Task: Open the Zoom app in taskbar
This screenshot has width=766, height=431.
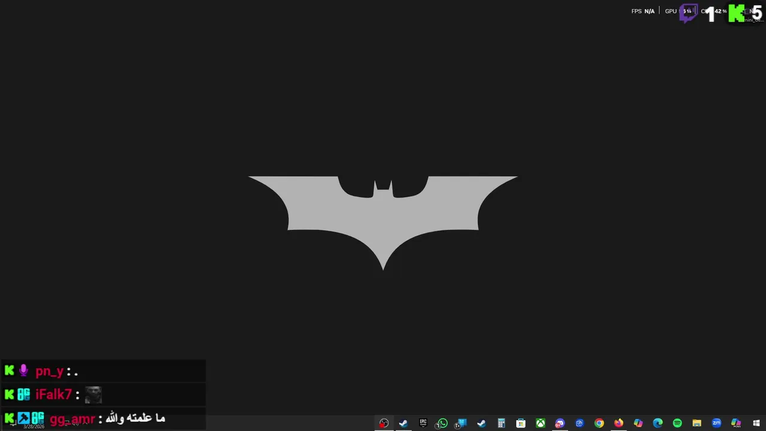Action: click(x=716, y=423)
